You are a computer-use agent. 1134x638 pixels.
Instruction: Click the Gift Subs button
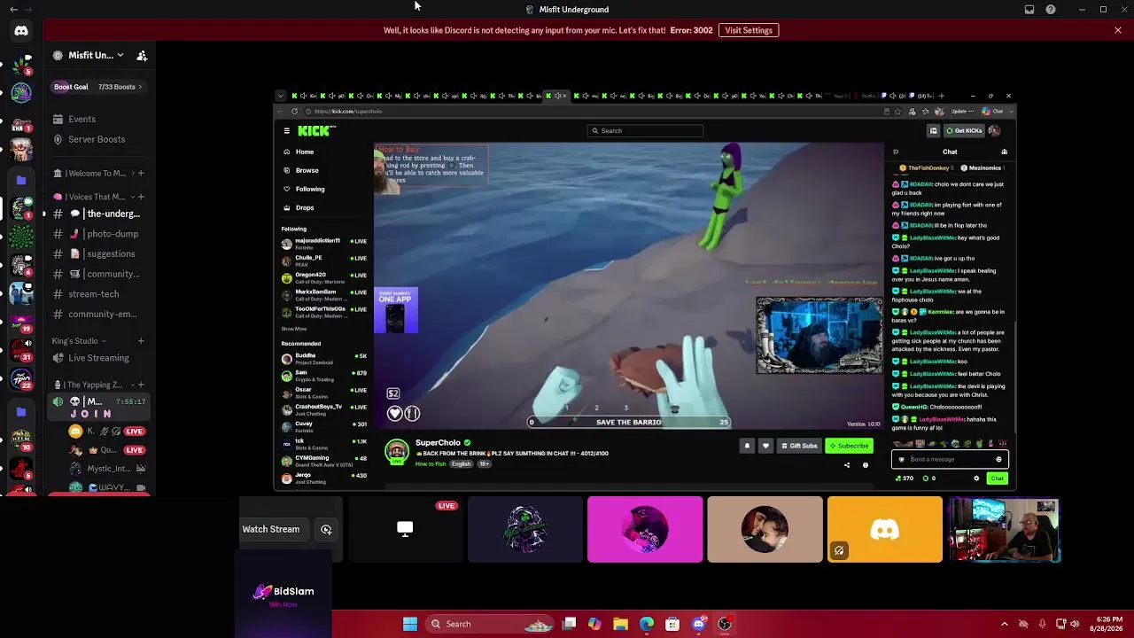[798, 446]
